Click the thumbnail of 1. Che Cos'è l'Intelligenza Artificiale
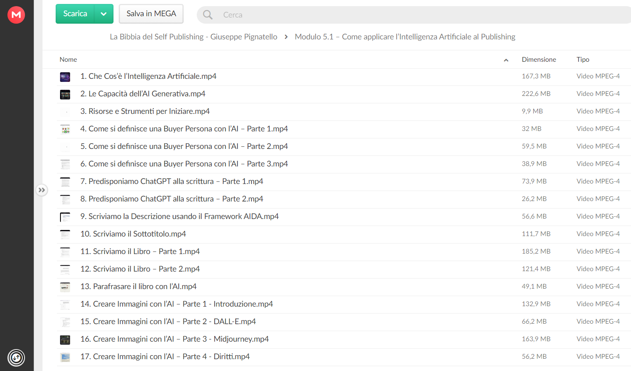631x371 pixels. tap(65, 77)
